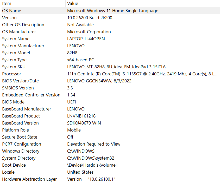
Task: Select the BaseBoard Version row label
Action: [x=20, y=123]
